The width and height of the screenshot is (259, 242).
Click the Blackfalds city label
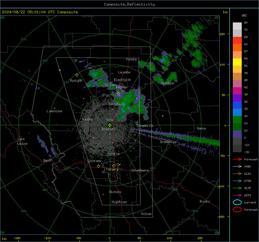tap(122, 80)
